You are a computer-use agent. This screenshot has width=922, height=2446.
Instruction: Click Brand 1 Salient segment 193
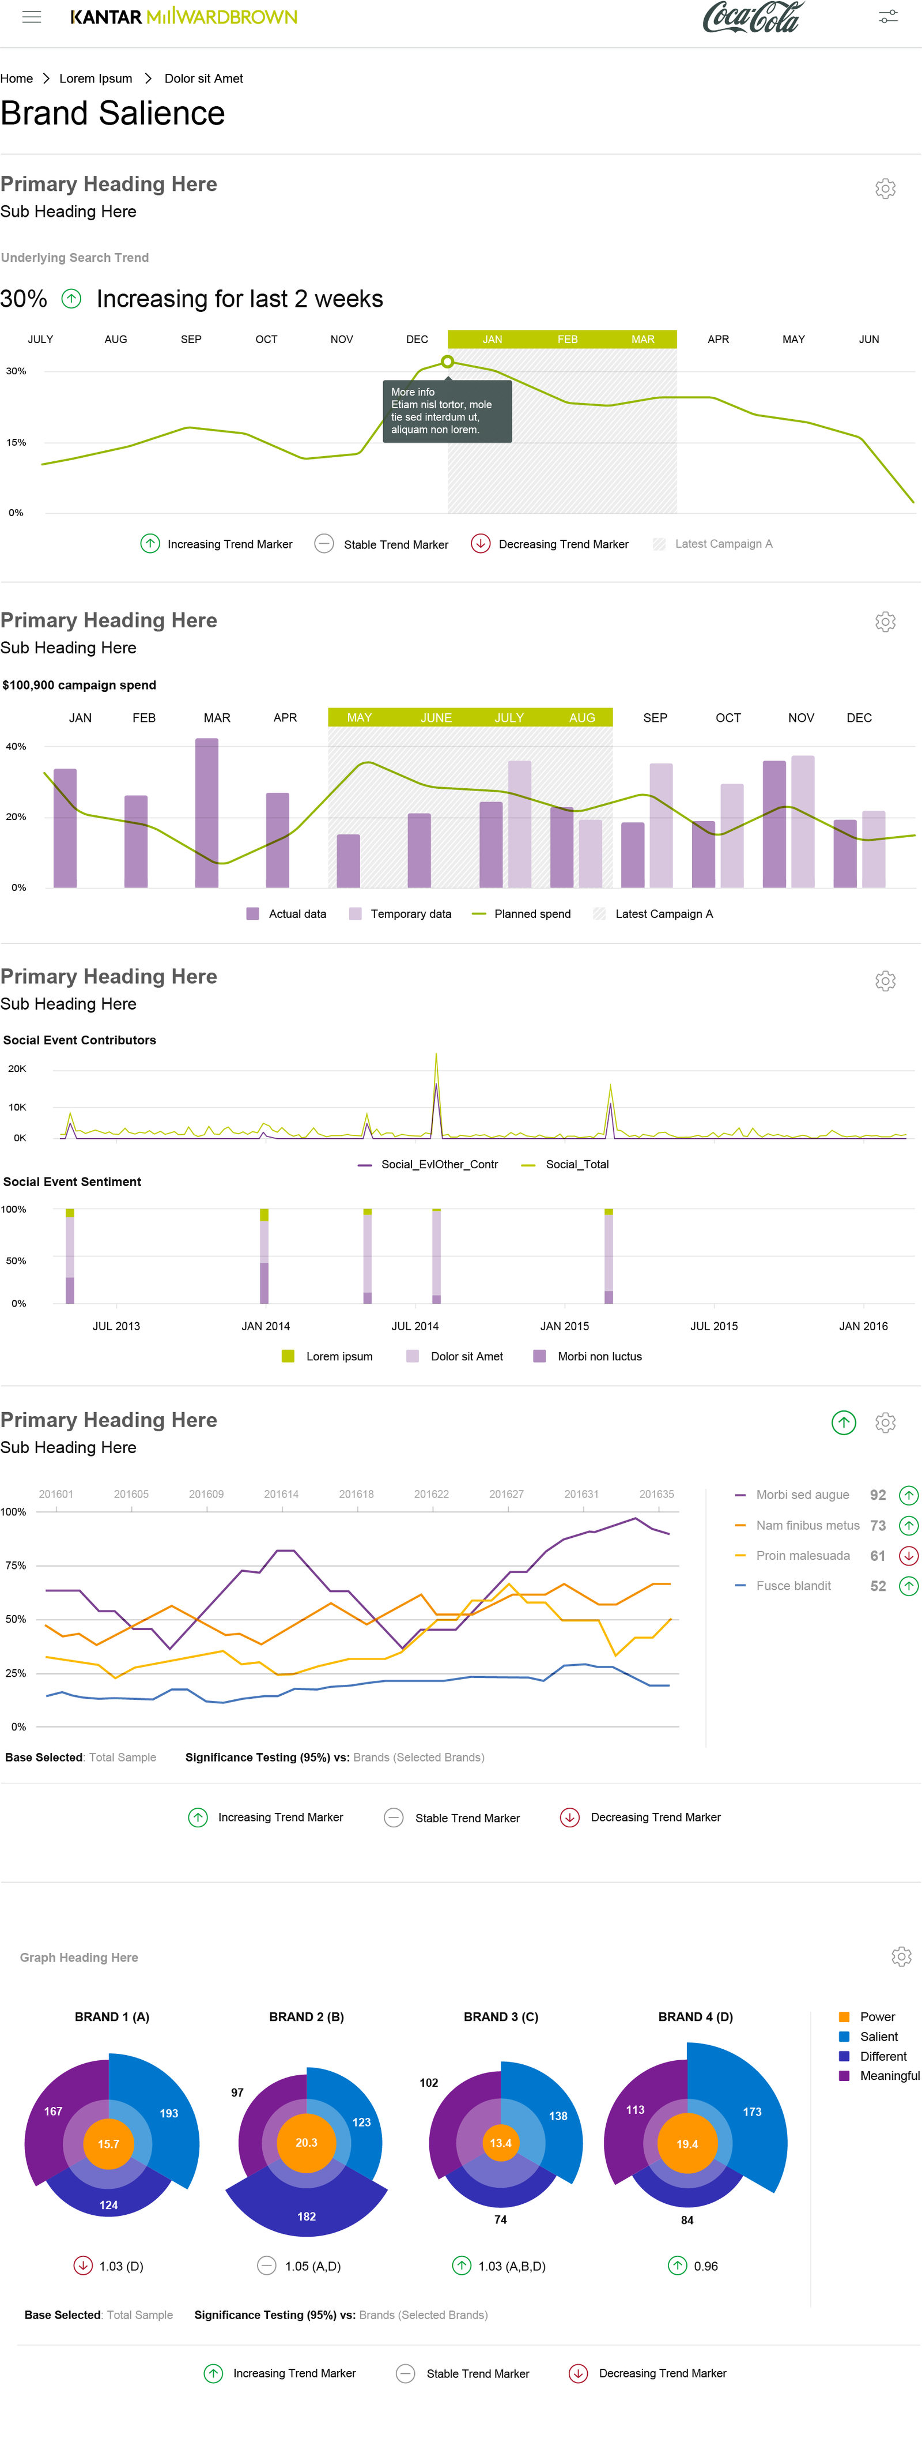[x=169, y=2114]
